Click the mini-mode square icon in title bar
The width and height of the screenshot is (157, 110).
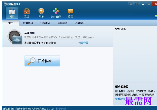(x=137, y=4)
